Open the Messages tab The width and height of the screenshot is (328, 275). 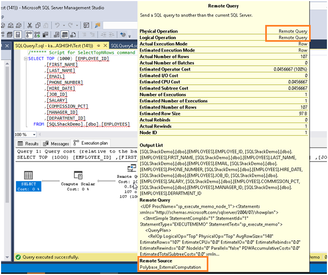click(56, 144)
